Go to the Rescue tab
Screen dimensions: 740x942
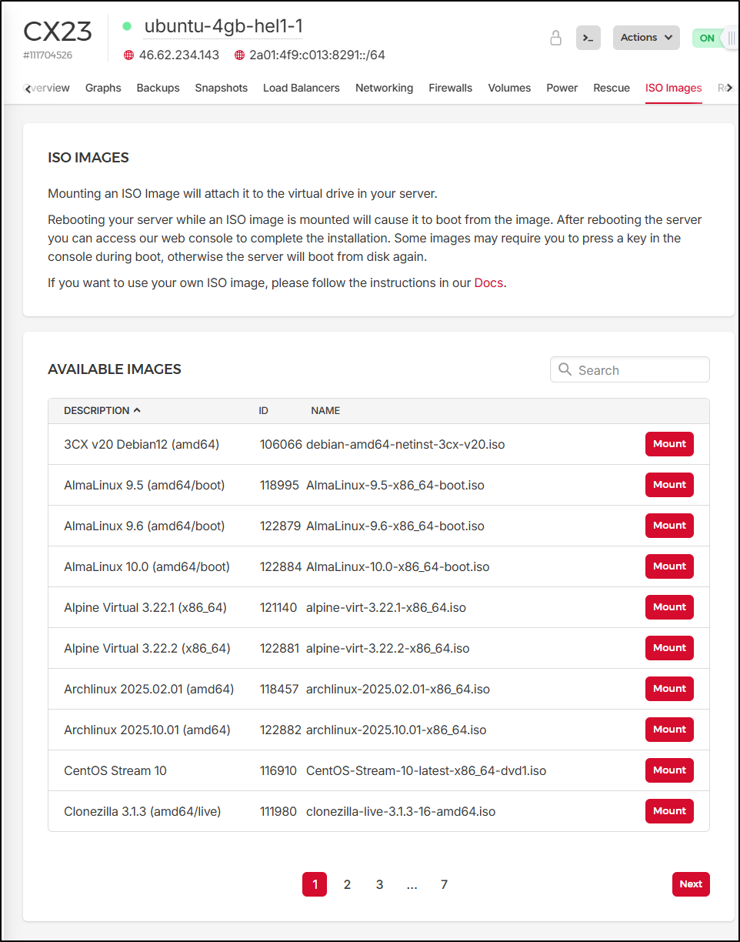611,88
